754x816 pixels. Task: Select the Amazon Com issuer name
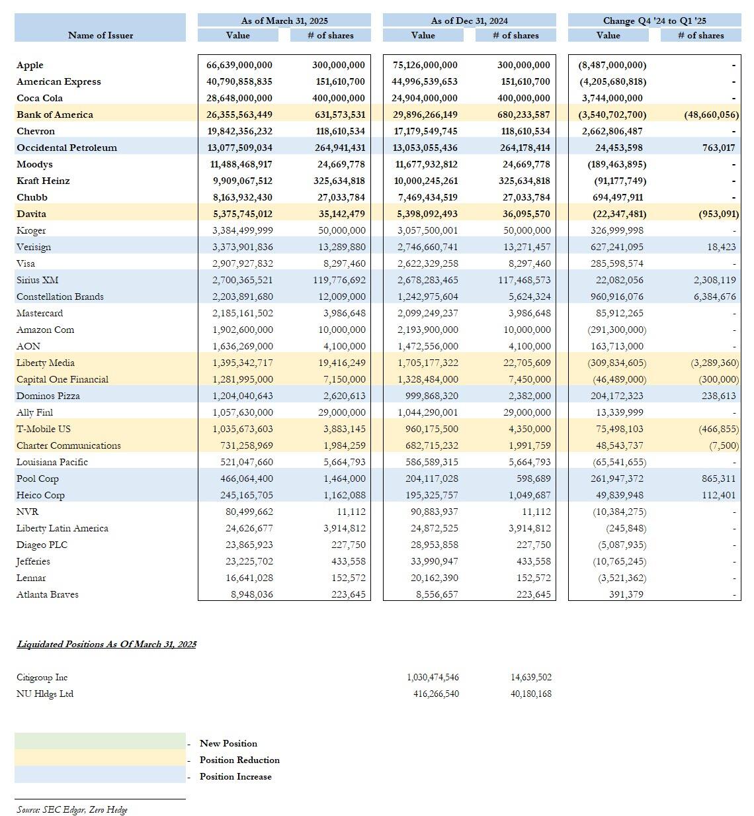click(45, 330)
